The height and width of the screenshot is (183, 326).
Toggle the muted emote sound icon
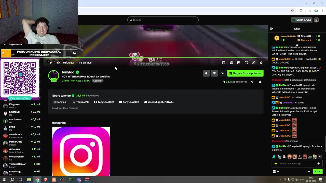point(320,157)
